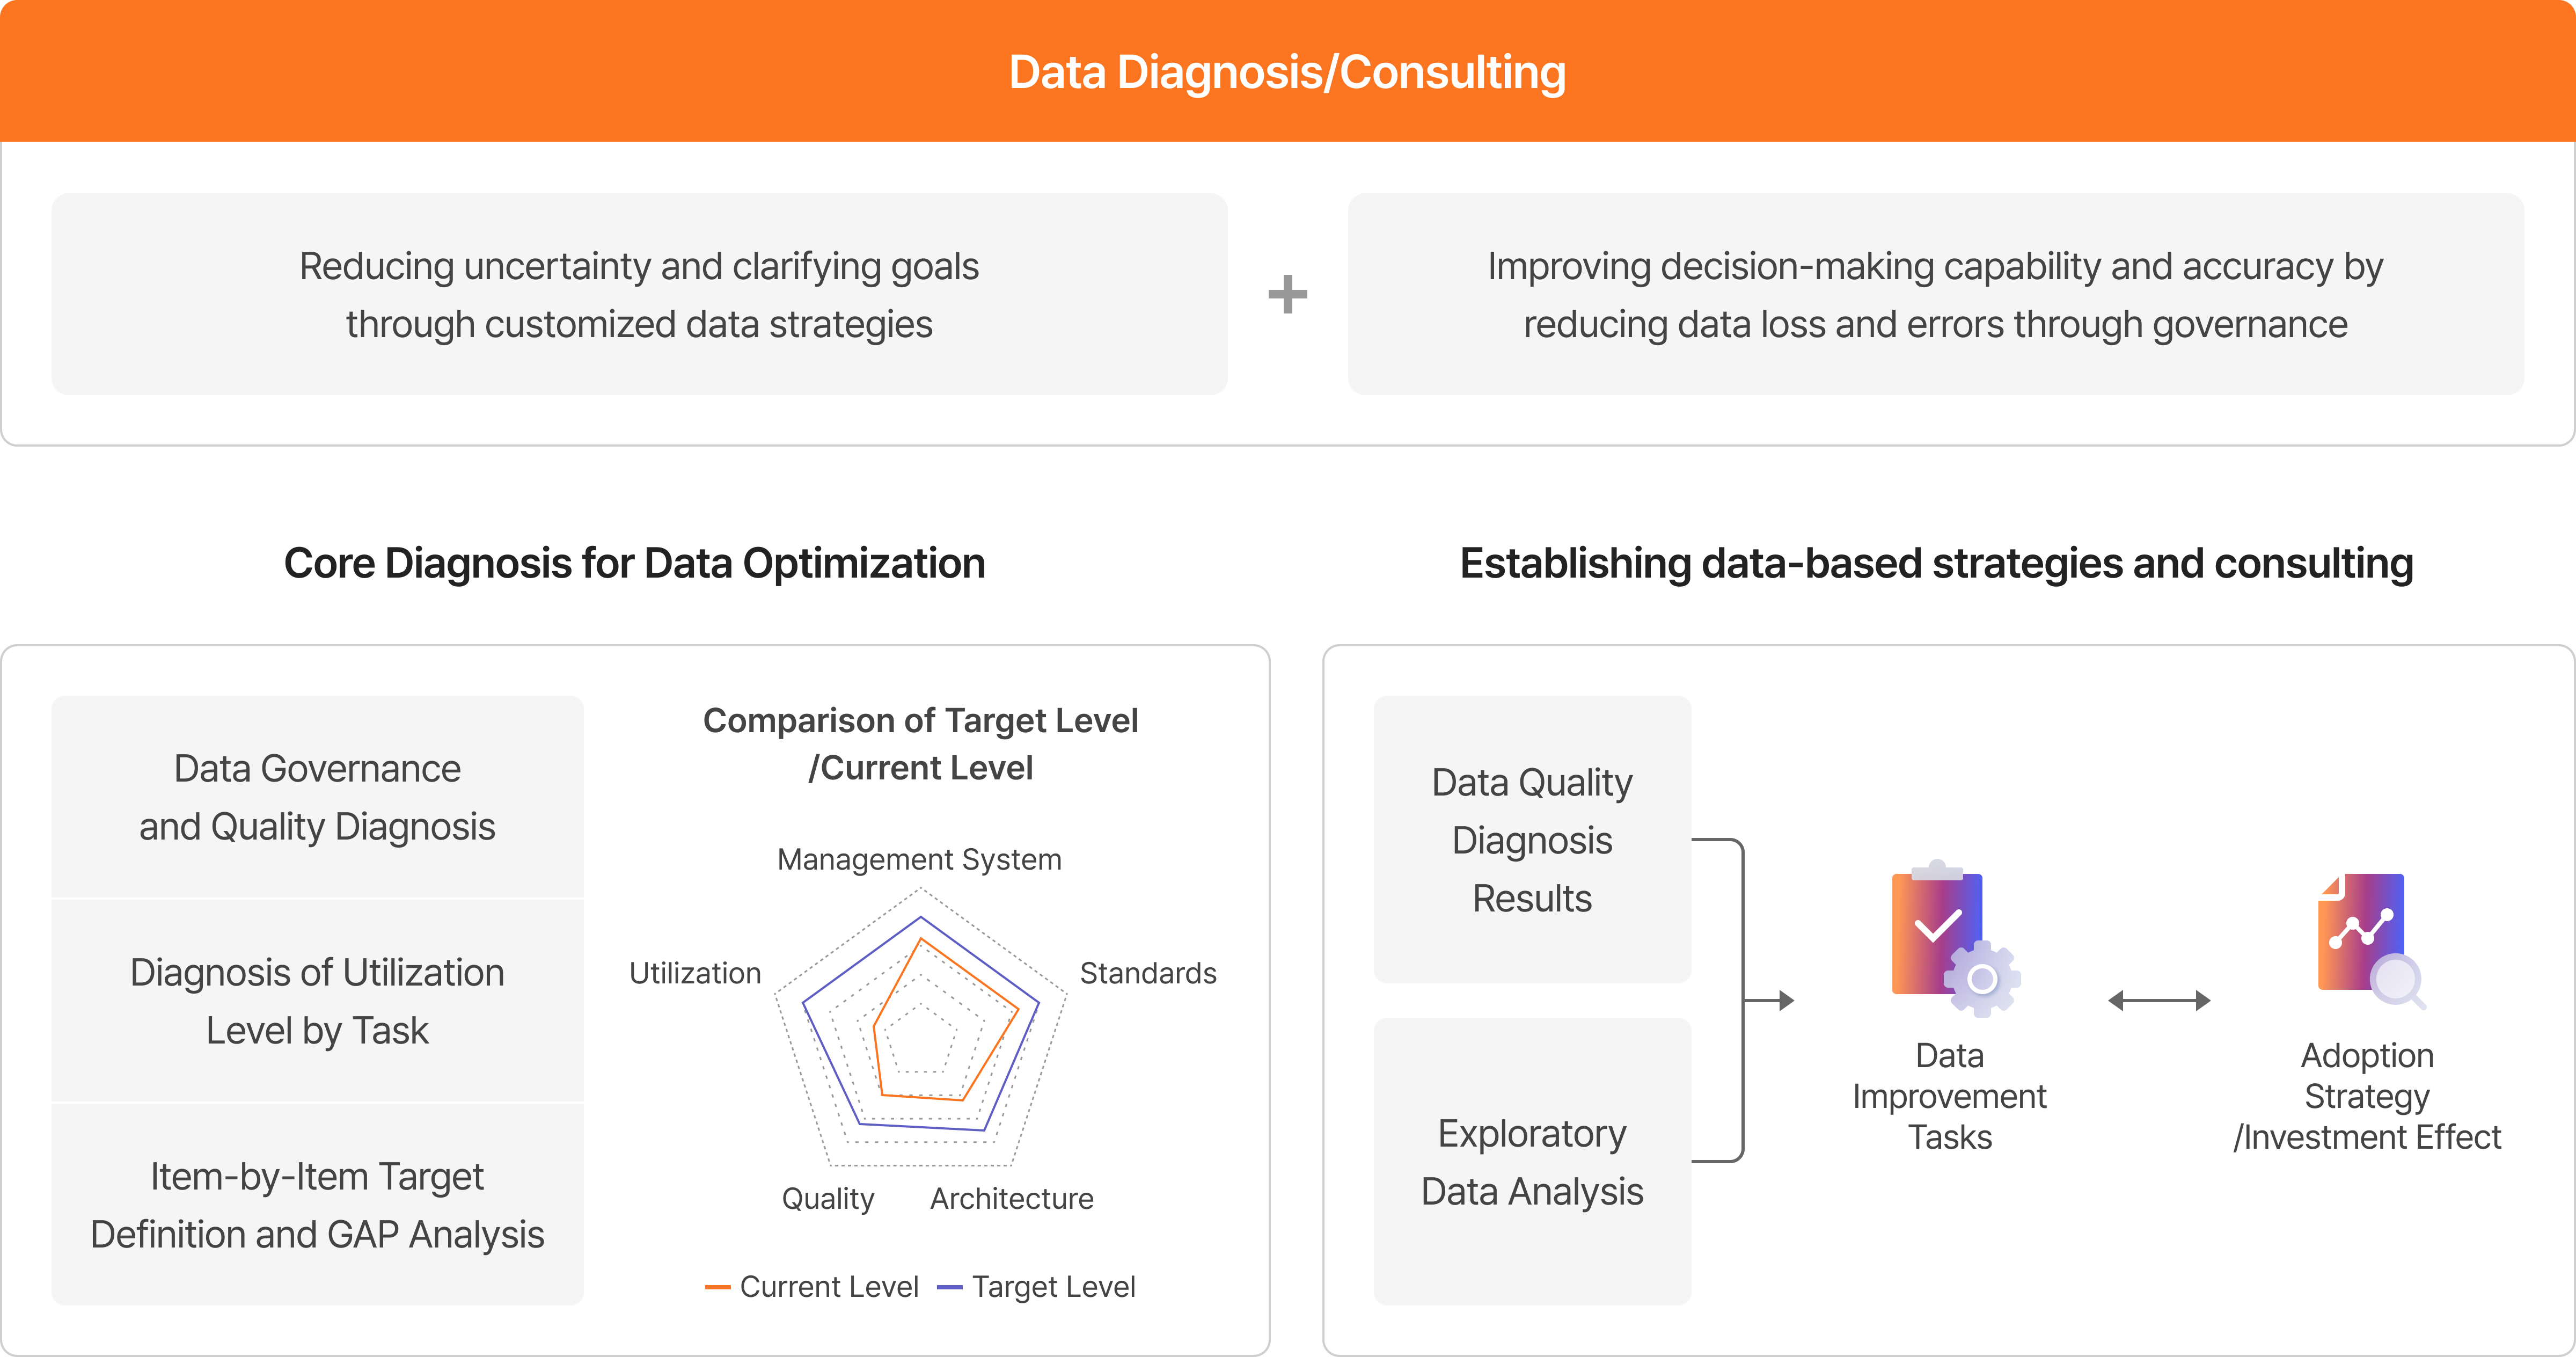
Task: Click the Data Diagnosis/Consulting header title
Action: point(1287,72)
